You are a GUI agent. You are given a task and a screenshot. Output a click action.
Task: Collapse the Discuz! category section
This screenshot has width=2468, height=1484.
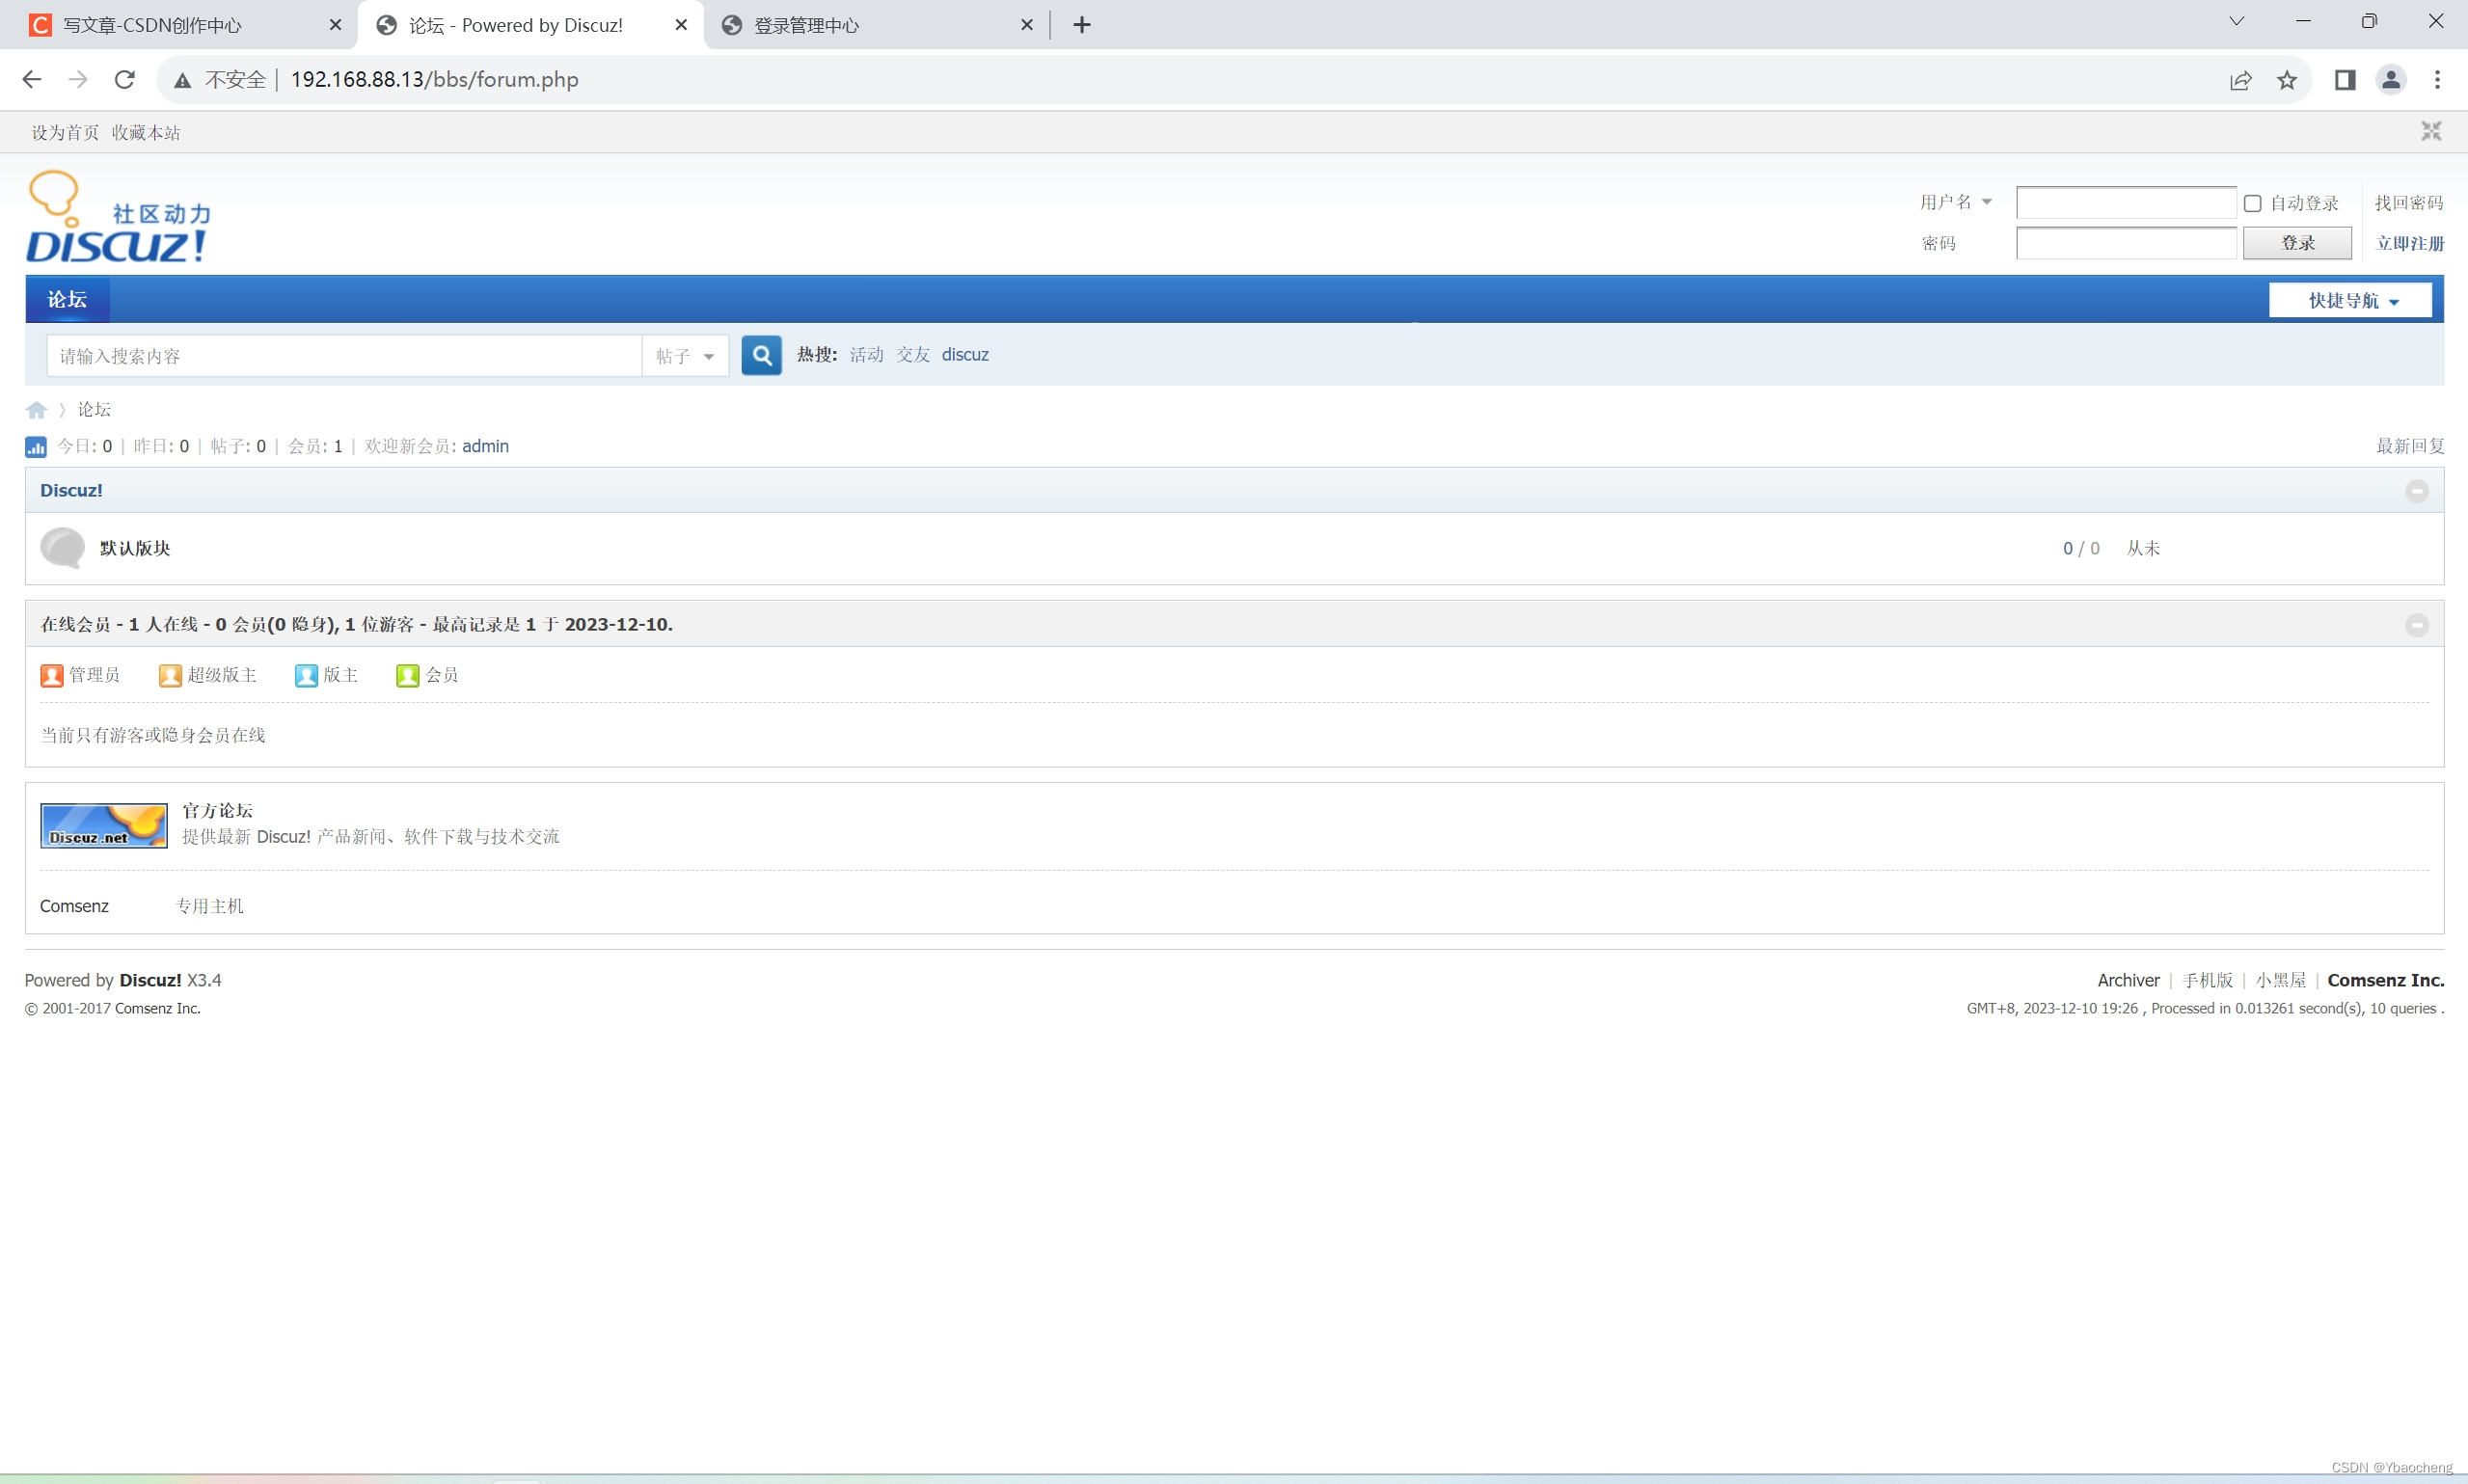[x=2416, y=491]
